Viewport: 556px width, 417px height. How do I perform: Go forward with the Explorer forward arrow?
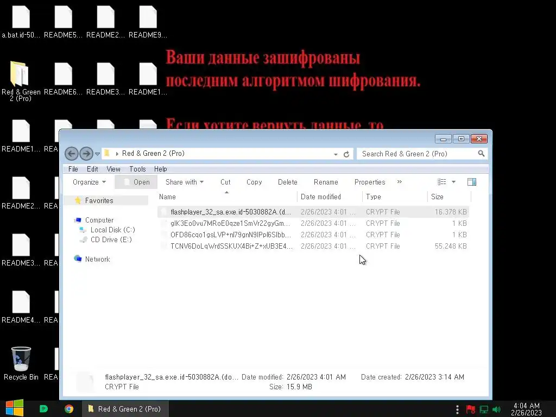(x=86, y=154)
